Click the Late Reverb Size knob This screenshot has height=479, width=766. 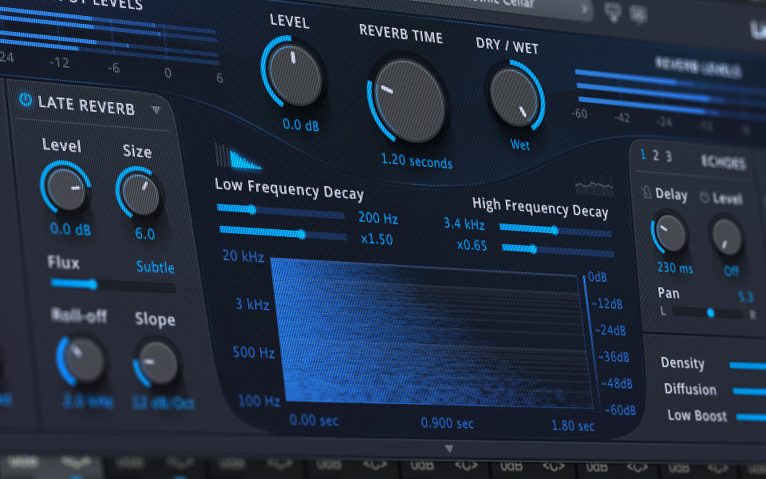pyautogui.click(x=140, y=194)
